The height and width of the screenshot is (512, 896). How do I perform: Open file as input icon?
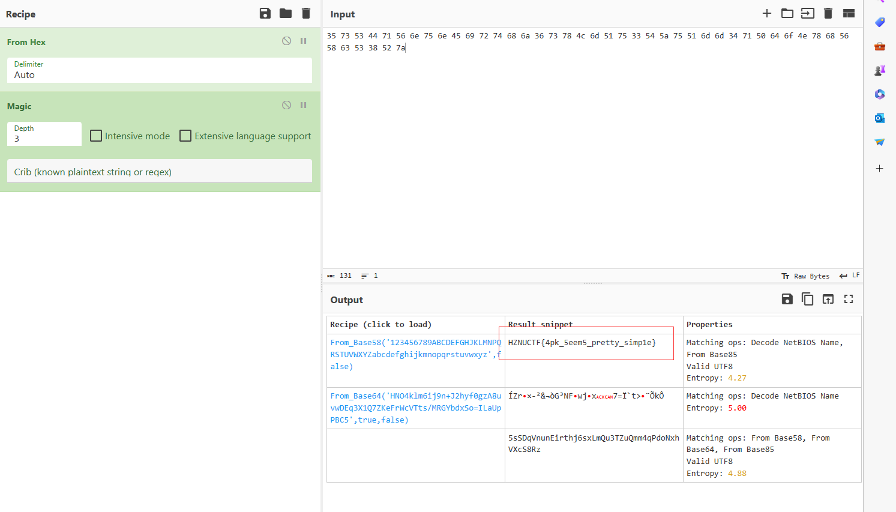point(808,13)
